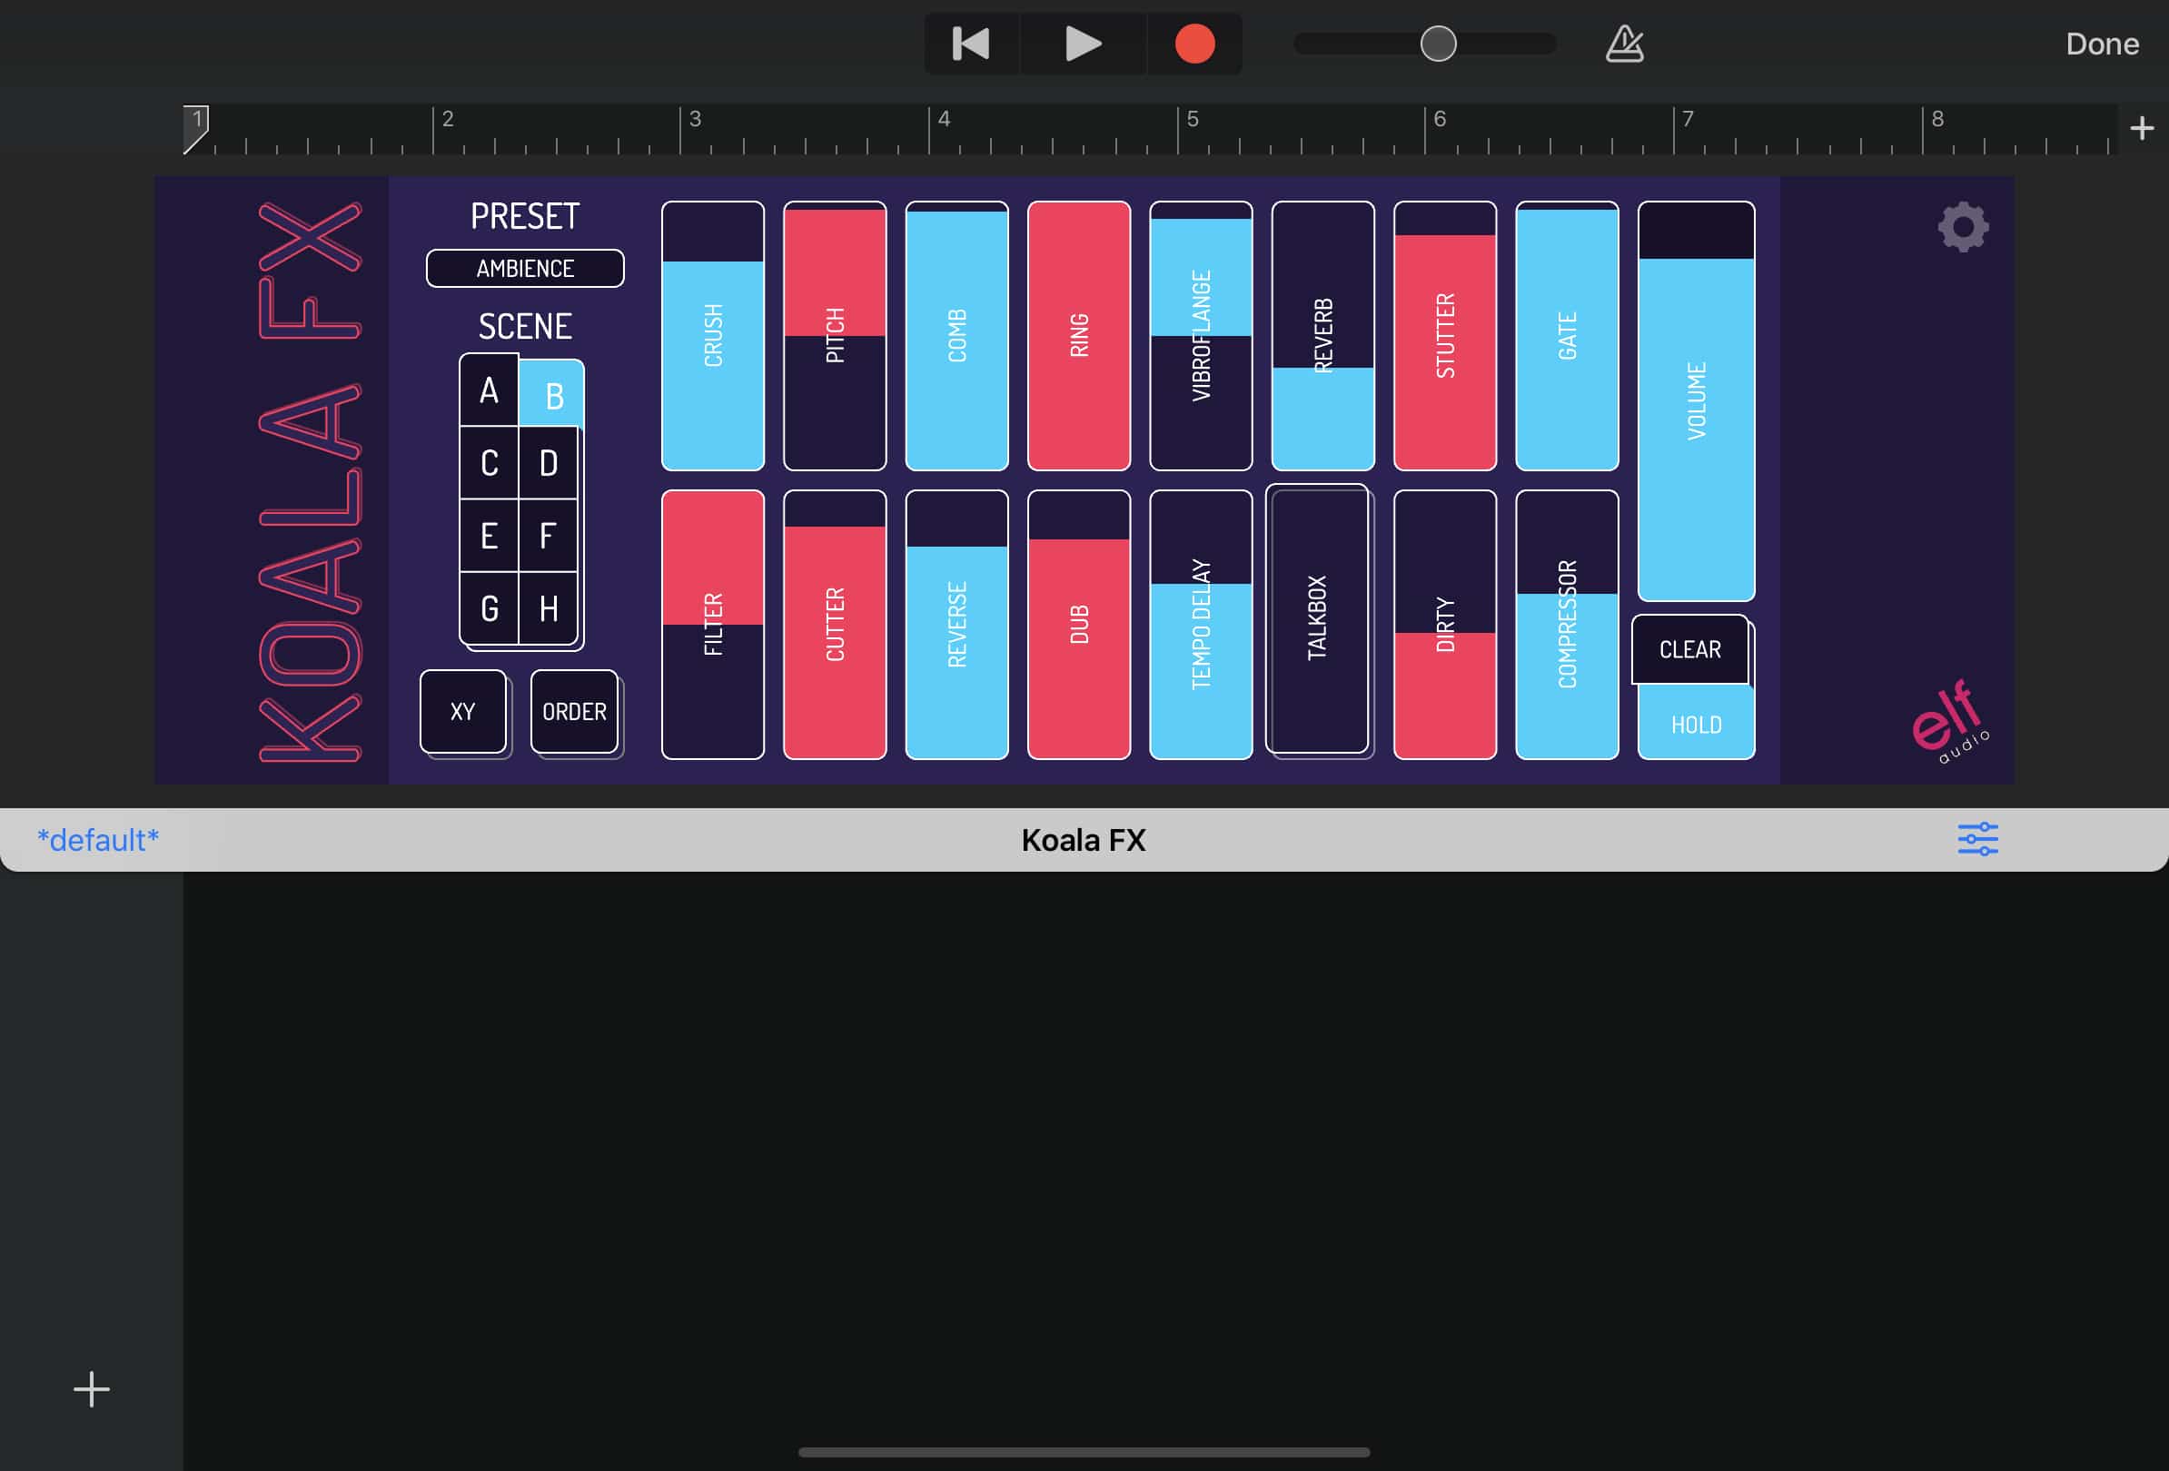Click the CLEAR button
The width and height of the screenshot is (2169, 1471).
coord(1689,648)
